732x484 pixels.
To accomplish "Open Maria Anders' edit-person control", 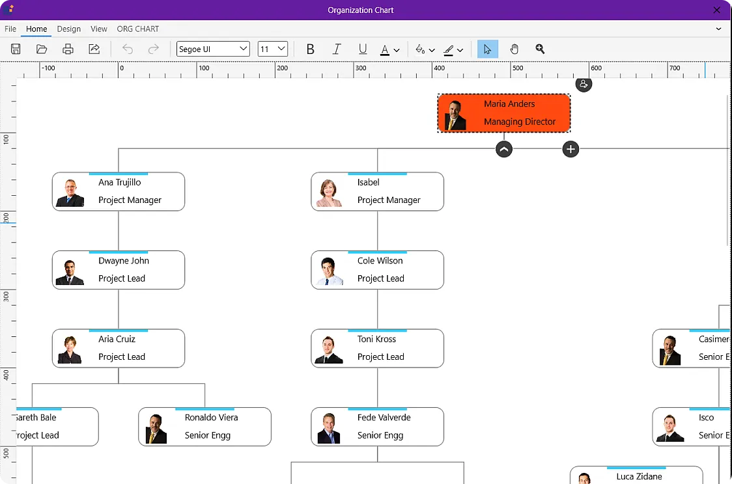I will coord(583,85).
